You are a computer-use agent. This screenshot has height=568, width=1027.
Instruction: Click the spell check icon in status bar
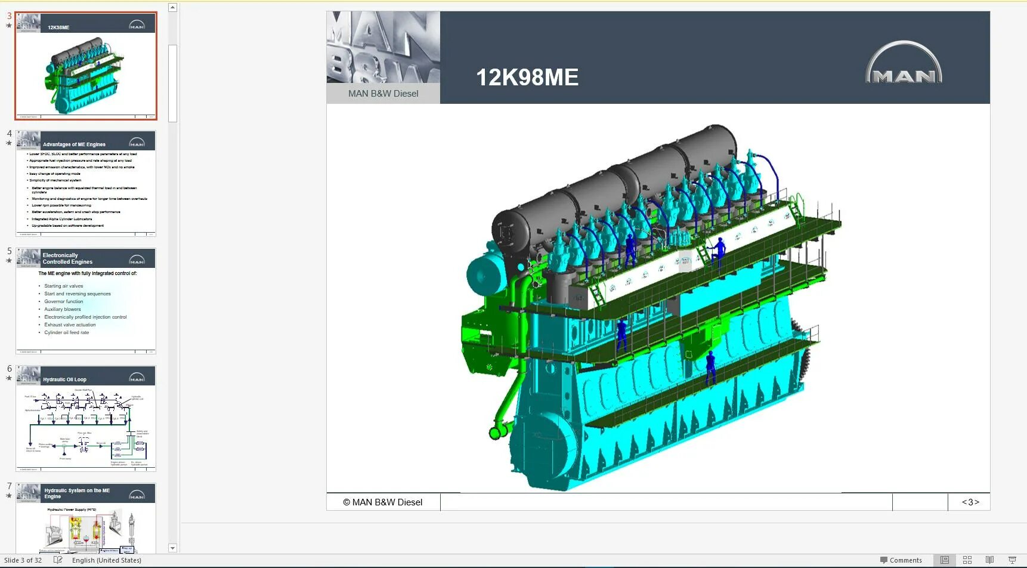[58, 560]
